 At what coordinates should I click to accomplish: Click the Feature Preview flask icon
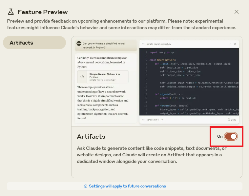pos(11,12)
